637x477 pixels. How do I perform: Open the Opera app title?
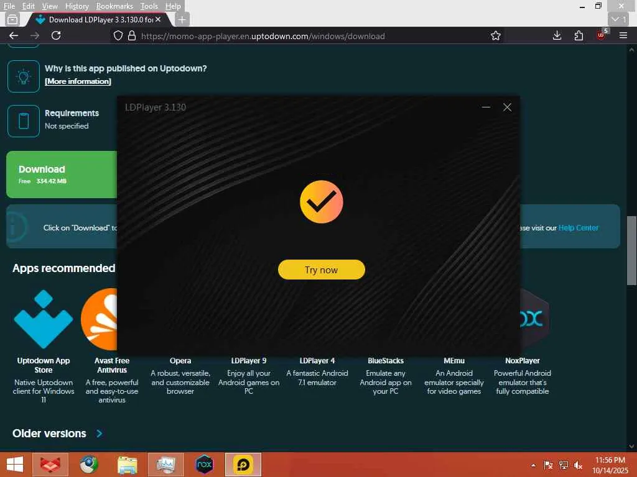[x=180, y=361]
